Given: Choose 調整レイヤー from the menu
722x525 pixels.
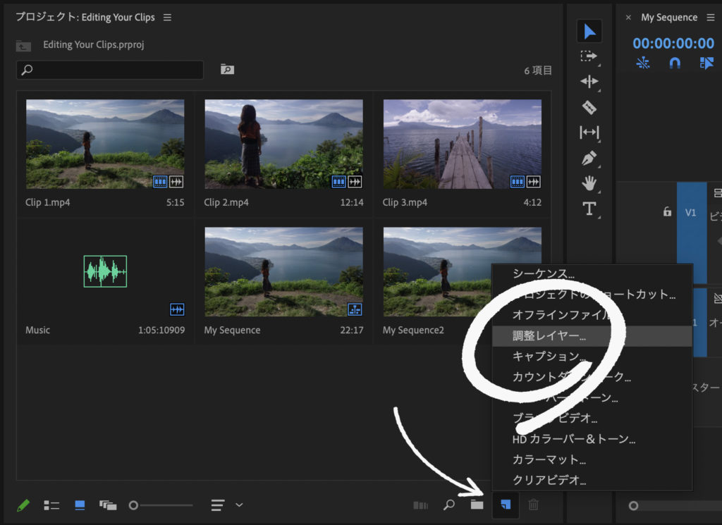Looking at the screenshot, I should (x=549, y=336).
